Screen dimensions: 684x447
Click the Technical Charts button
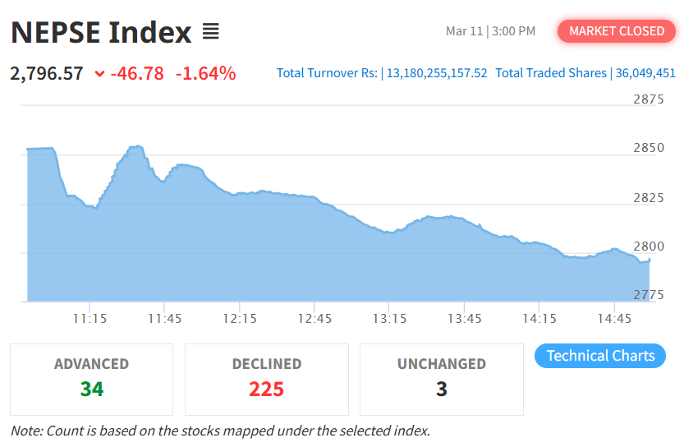point(600,356)
